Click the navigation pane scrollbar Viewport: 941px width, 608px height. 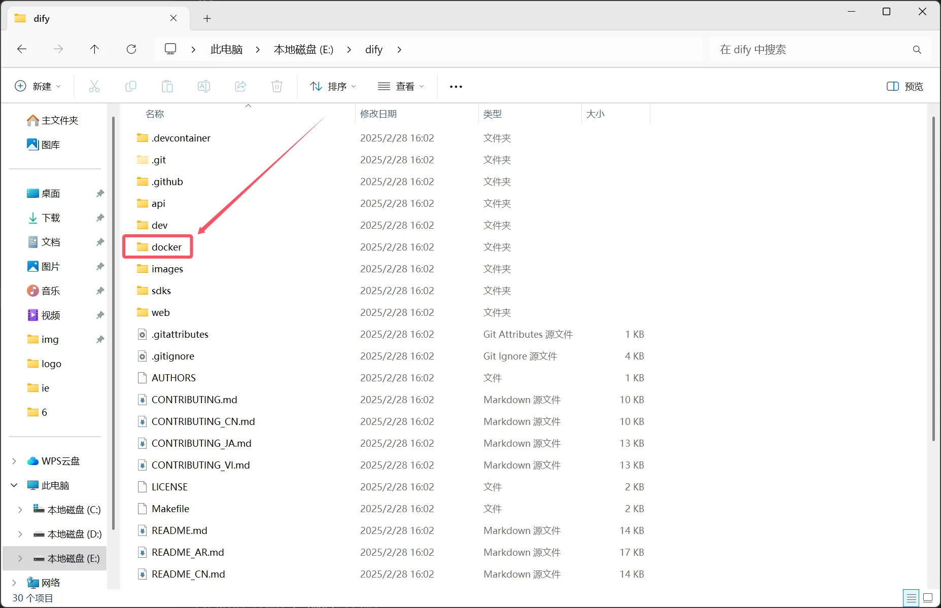[113, 324]
